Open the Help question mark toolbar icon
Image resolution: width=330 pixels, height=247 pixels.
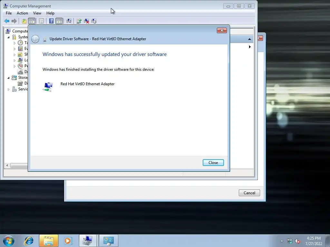pos(51,21)
